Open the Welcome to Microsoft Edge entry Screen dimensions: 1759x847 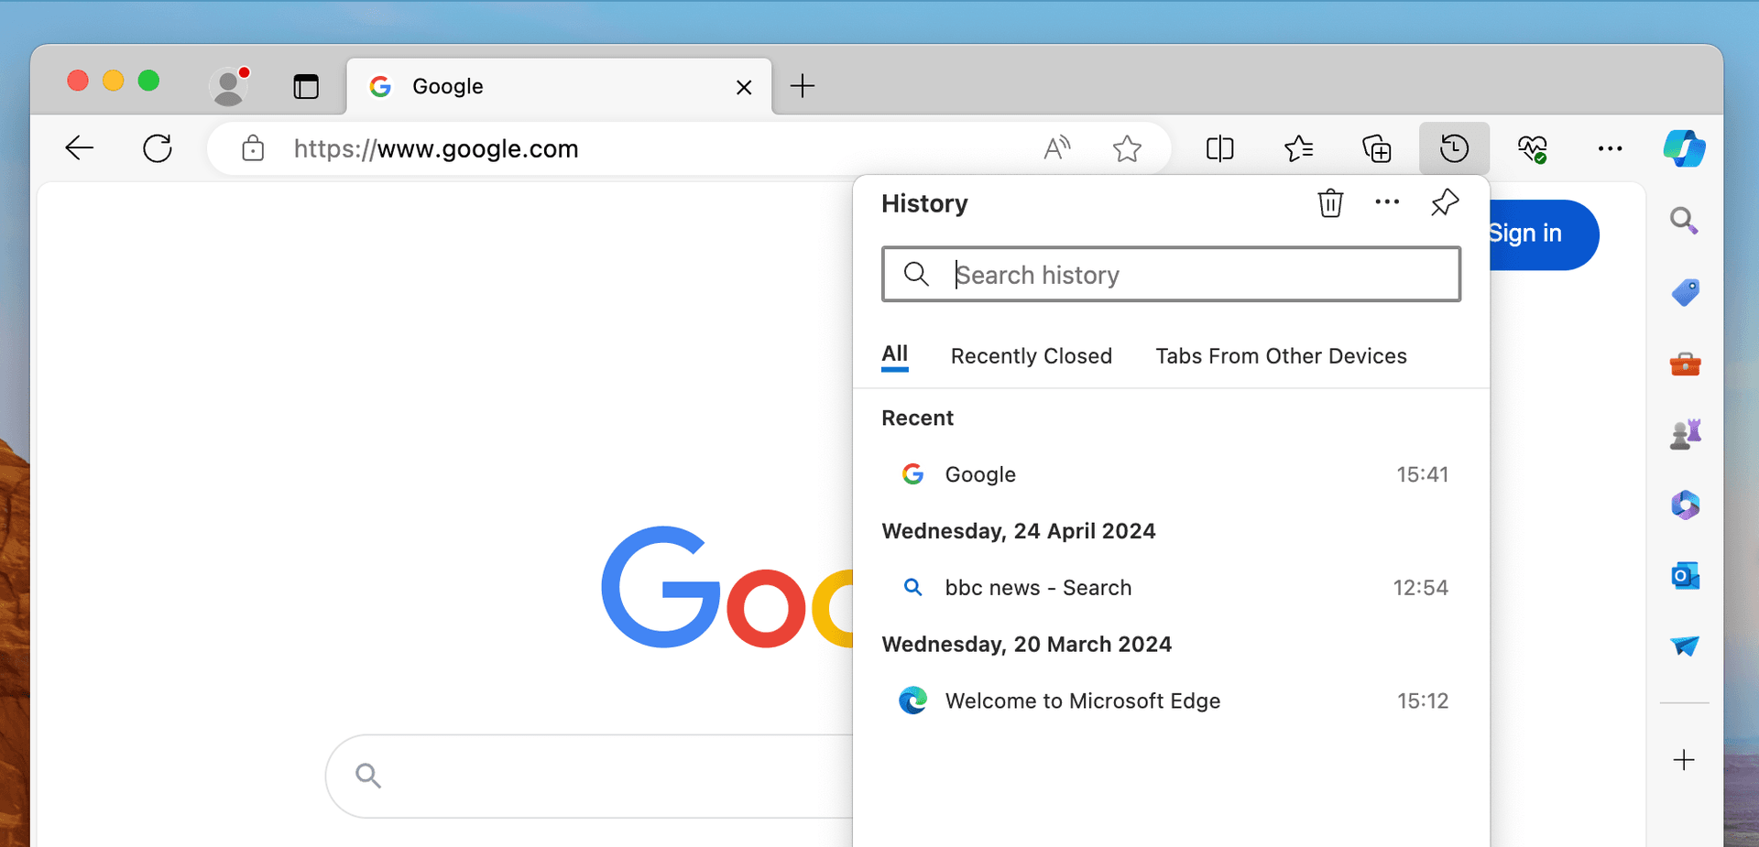click(x=1083, y=700)
